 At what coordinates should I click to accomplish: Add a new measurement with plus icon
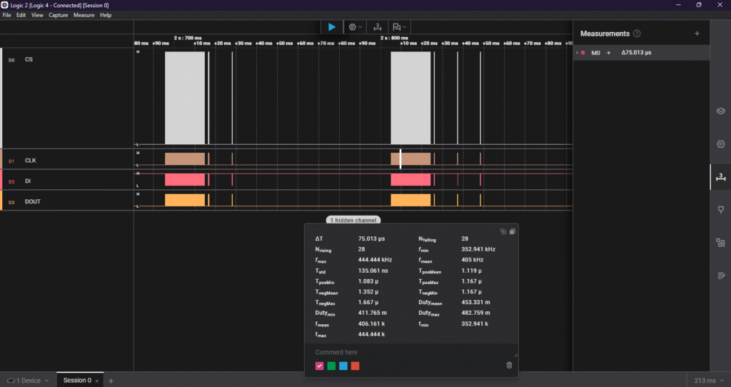pos(697,34)
